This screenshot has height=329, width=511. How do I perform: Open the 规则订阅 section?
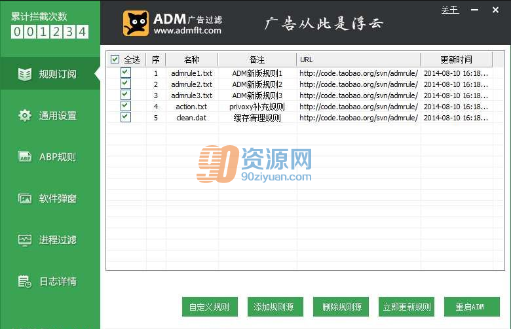point(50,73)
